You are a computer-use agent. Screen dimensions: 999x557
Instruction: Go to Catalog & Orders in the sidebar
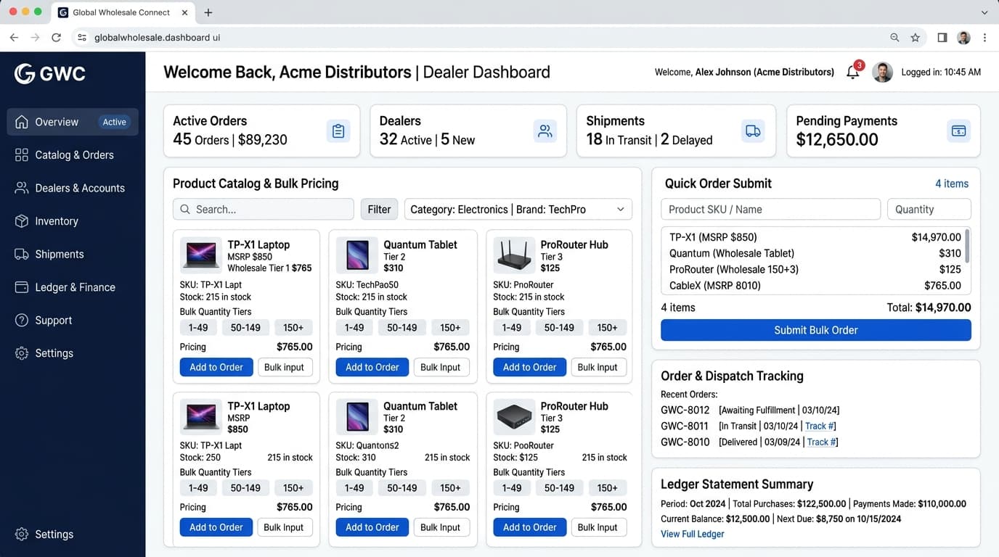[x=73, y=155]
